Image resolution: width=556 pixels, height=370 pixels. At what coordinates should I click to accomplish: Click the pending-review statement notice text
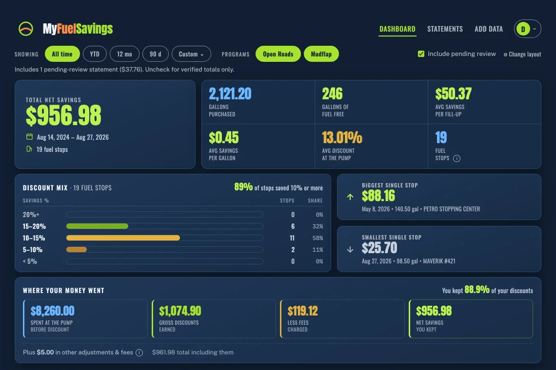click(x=124, y=70)
